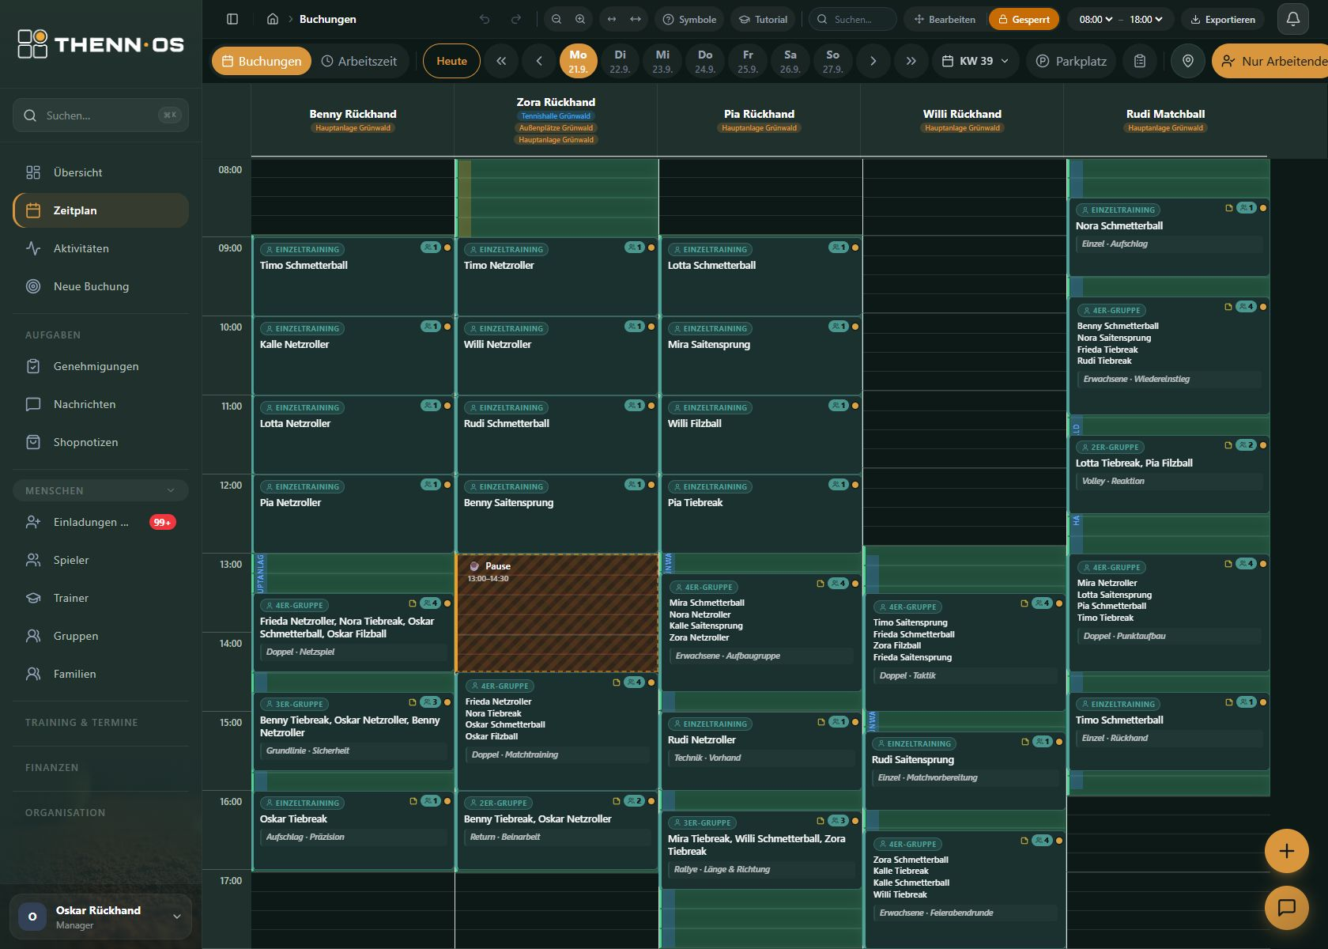Viewport: 1328px width, 949px height.
Task: Select Buchungen tab
Action: (x=262, y=61)
